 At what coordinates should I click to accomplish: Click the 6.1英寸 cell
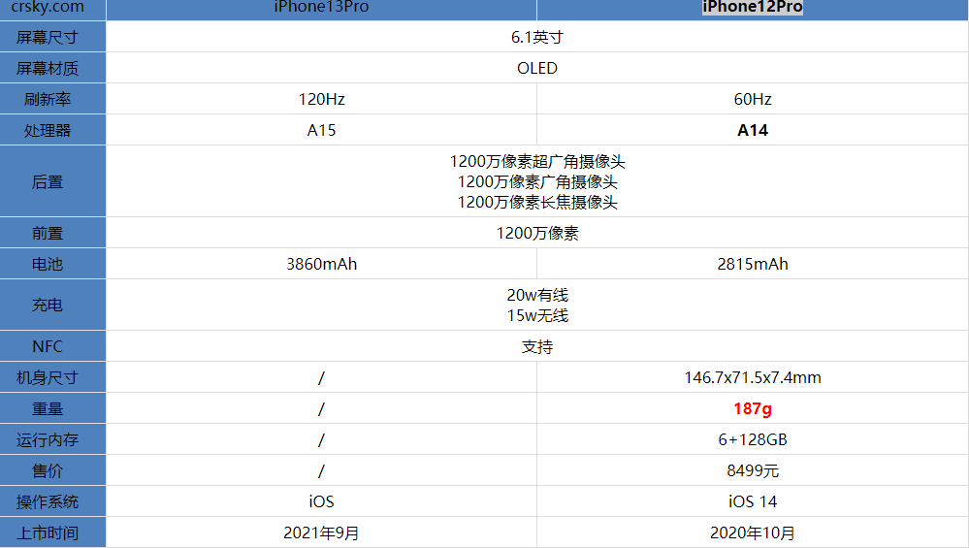tap(537, 37)
